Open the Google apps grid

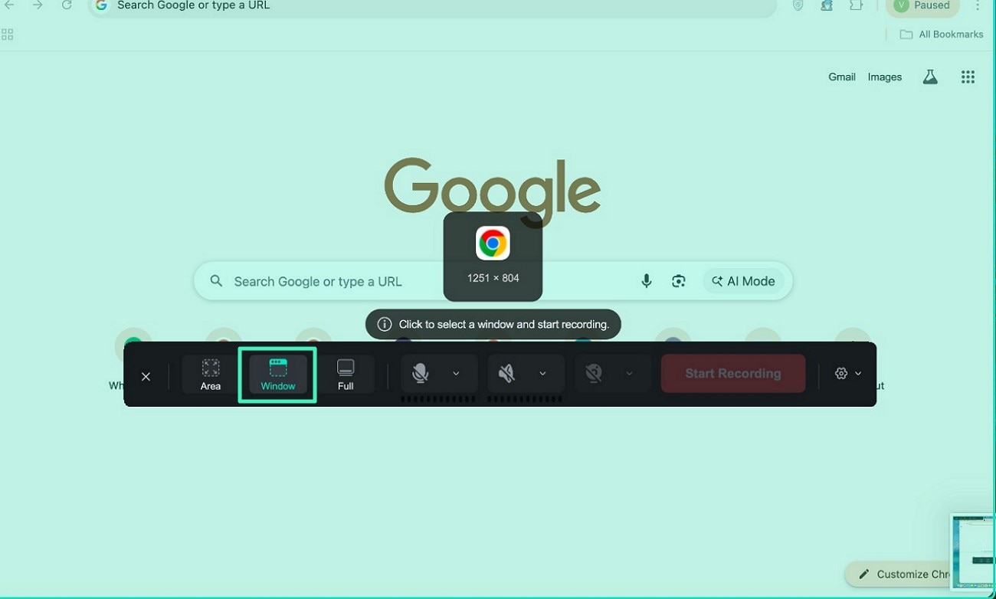pos(968,77)
